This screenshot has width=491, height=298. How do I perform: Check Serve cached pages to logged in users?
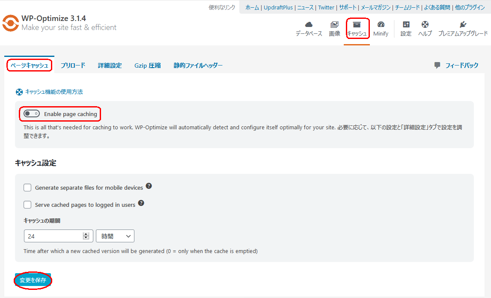[x=27, y=205]
